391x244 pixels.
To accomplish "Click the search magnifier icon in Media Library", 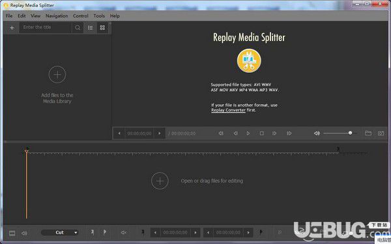I will pyautogui.click(x=78, y=27).
